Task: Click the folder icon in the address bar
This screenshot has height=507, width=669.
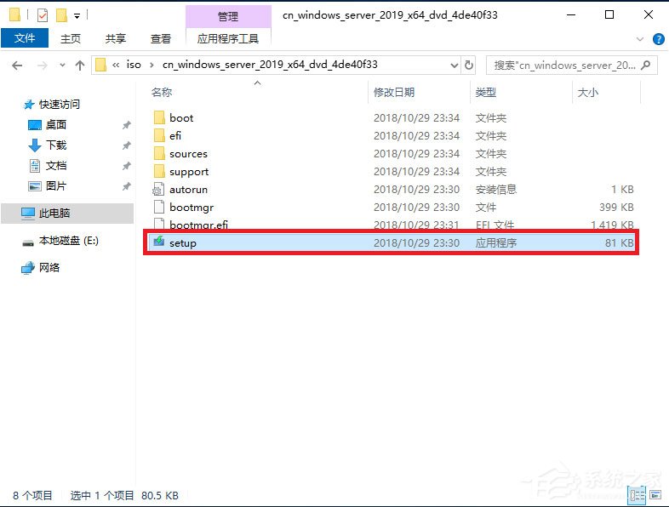Action: [100, 66]
